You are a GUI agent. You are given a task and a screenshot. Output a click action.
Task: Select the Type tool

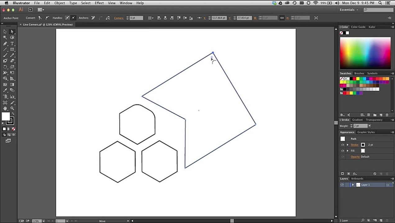click(x=12, y=44)
